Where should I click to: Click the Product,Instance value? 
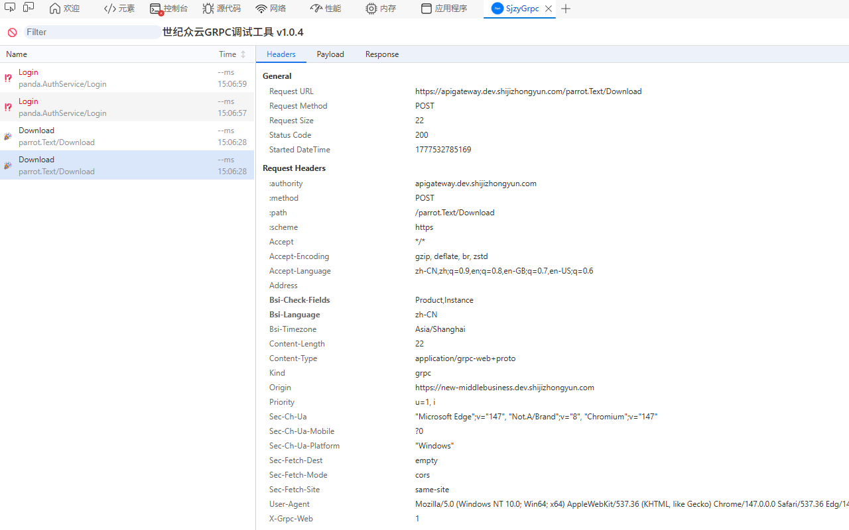[444, 300]
